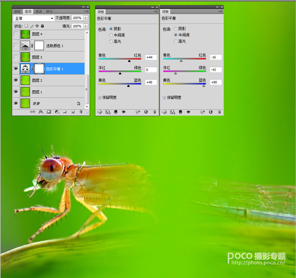
Task: Click the 调整 tab in the left panel
Action: point(101,12)
